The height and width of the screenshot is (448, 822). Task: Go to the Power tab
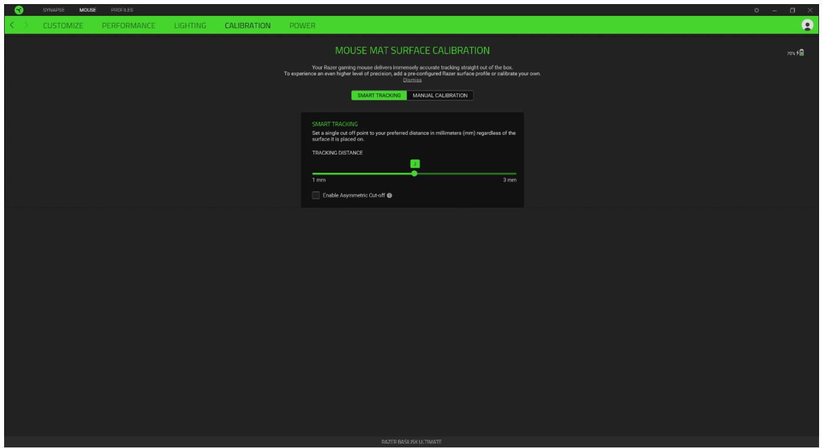302,26
